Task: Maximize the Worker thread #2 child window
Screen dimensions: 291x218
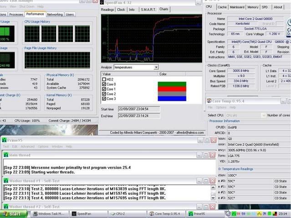Action: pyautogui.click(x=206, y=207)
